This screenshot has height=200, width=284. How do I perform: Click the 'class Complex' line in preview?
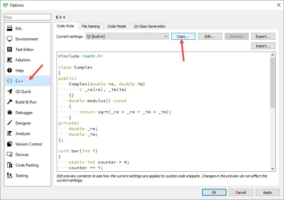click(x=75, y=67)
